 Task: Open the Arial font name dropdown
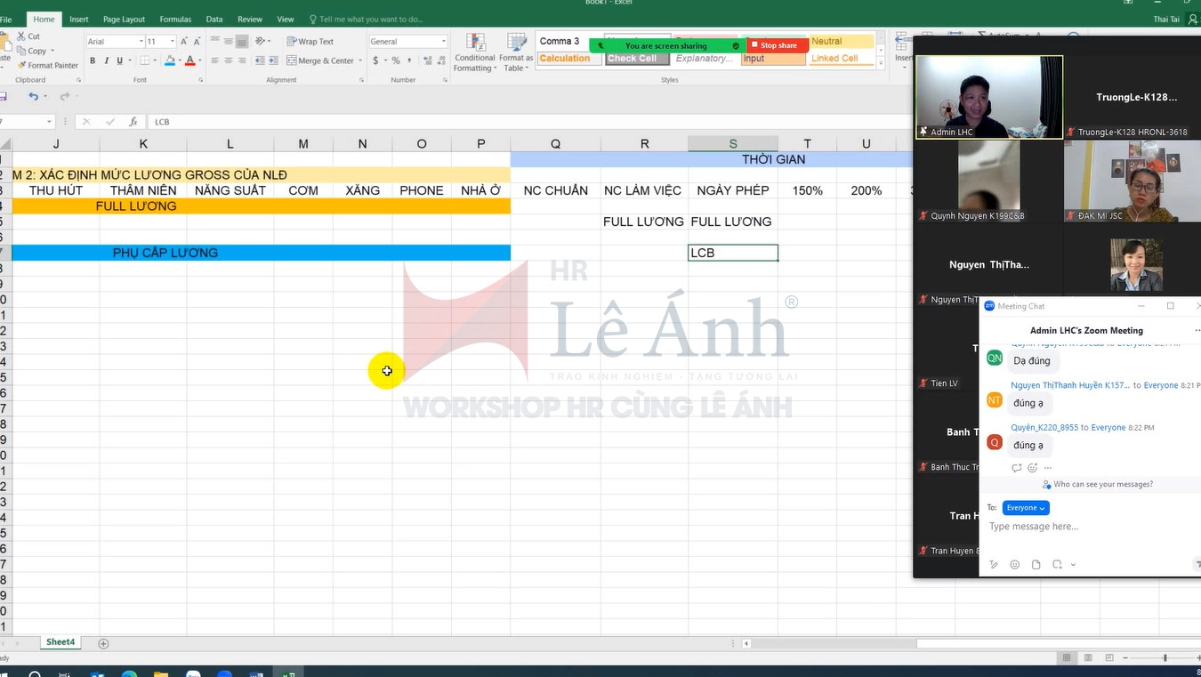pos(141,42)
